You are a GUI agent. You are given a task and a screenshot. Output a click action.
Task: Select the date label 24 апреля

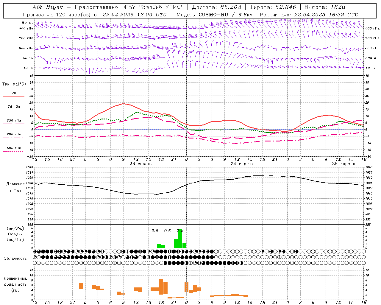242,164
